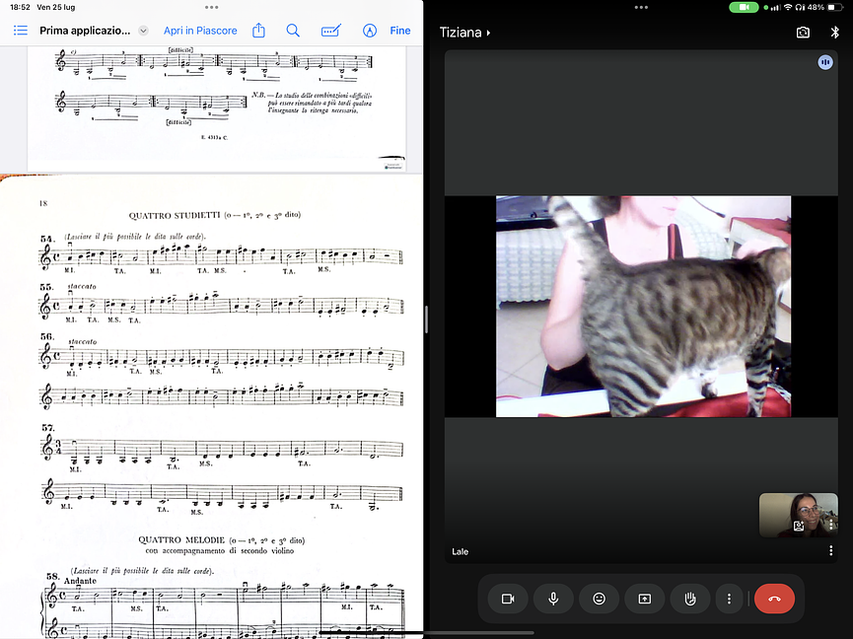853x639 pixels.
Task: Mute or unmute the microphone
Action: click(x=553, y=599)
